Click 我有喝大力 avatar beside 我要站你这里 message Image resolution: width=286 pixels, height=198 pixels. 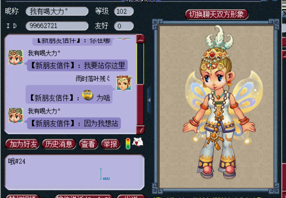point(16,57)
